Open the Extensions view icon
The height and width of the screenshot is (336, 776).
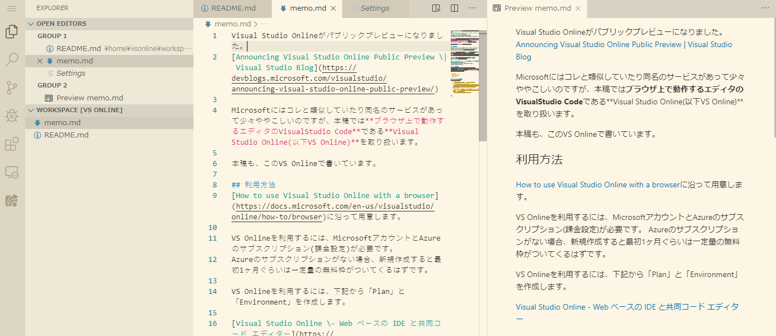click(12, 144)
